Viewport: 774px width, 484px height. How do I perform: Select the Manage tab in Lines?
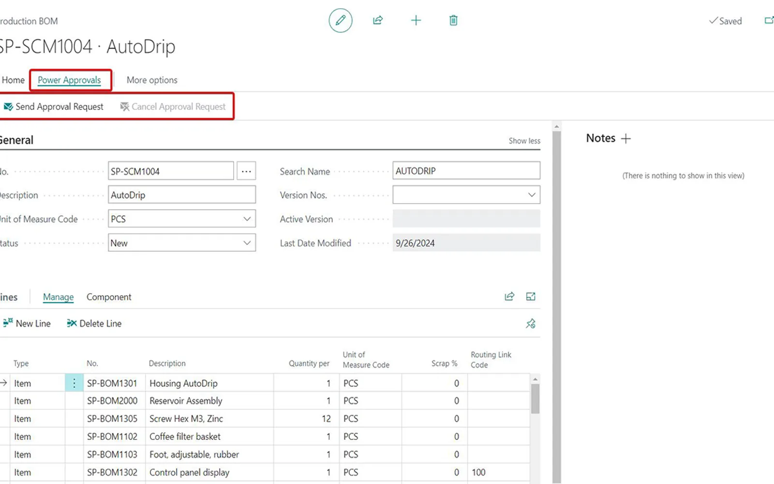coord(58,297)
